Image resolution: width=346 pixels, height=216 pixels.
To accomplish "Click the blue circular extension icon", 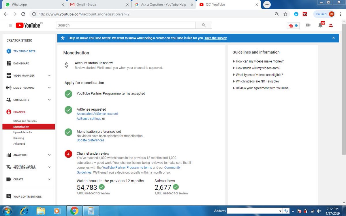I will point(296,14).
